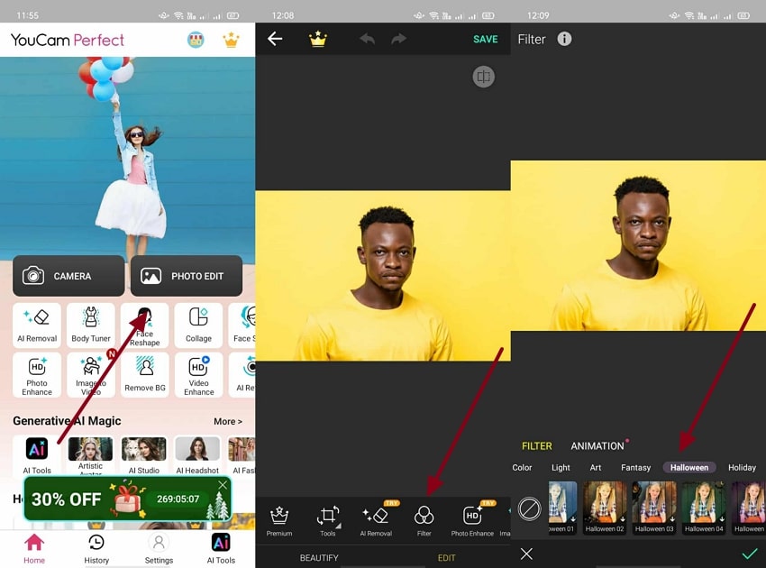Select the no-filter circle icon
Viewport: 766px width, 568px height.
click(529, 508)
